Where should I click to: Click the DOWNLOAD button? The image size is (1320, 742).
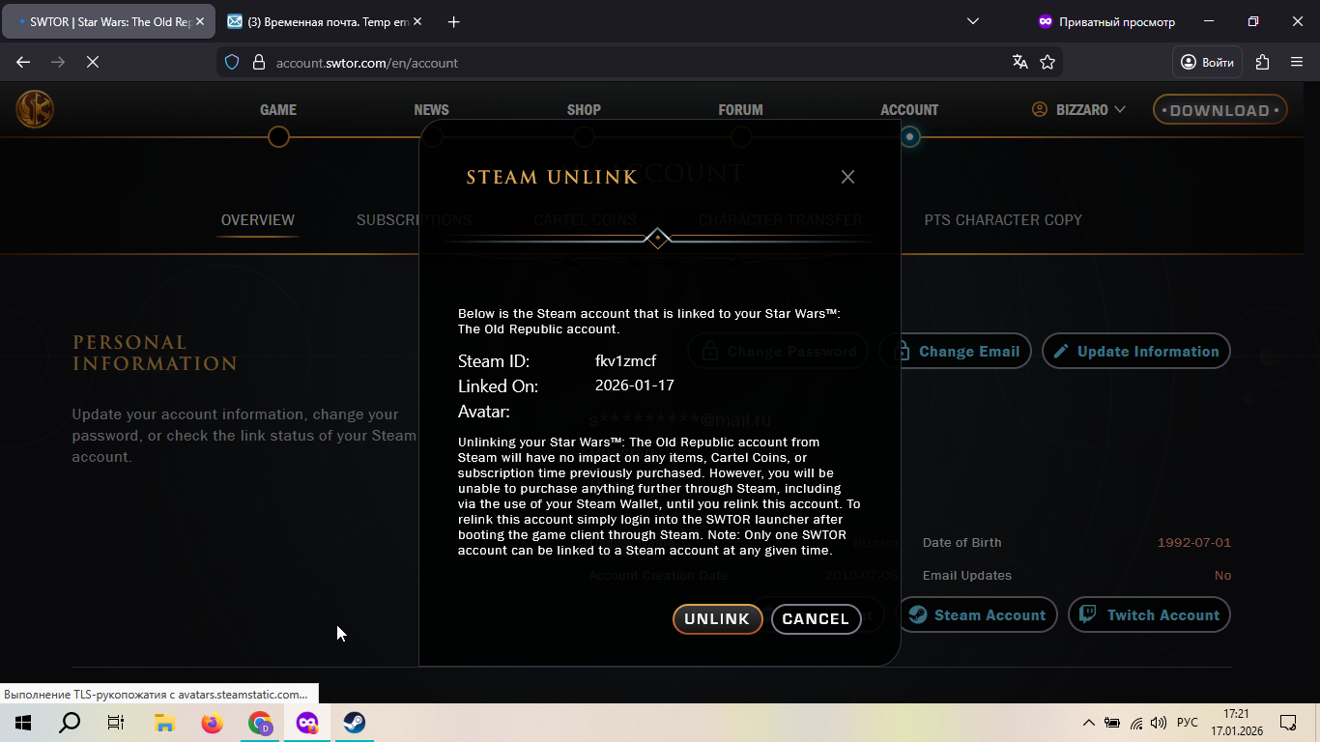[1220, 110]
